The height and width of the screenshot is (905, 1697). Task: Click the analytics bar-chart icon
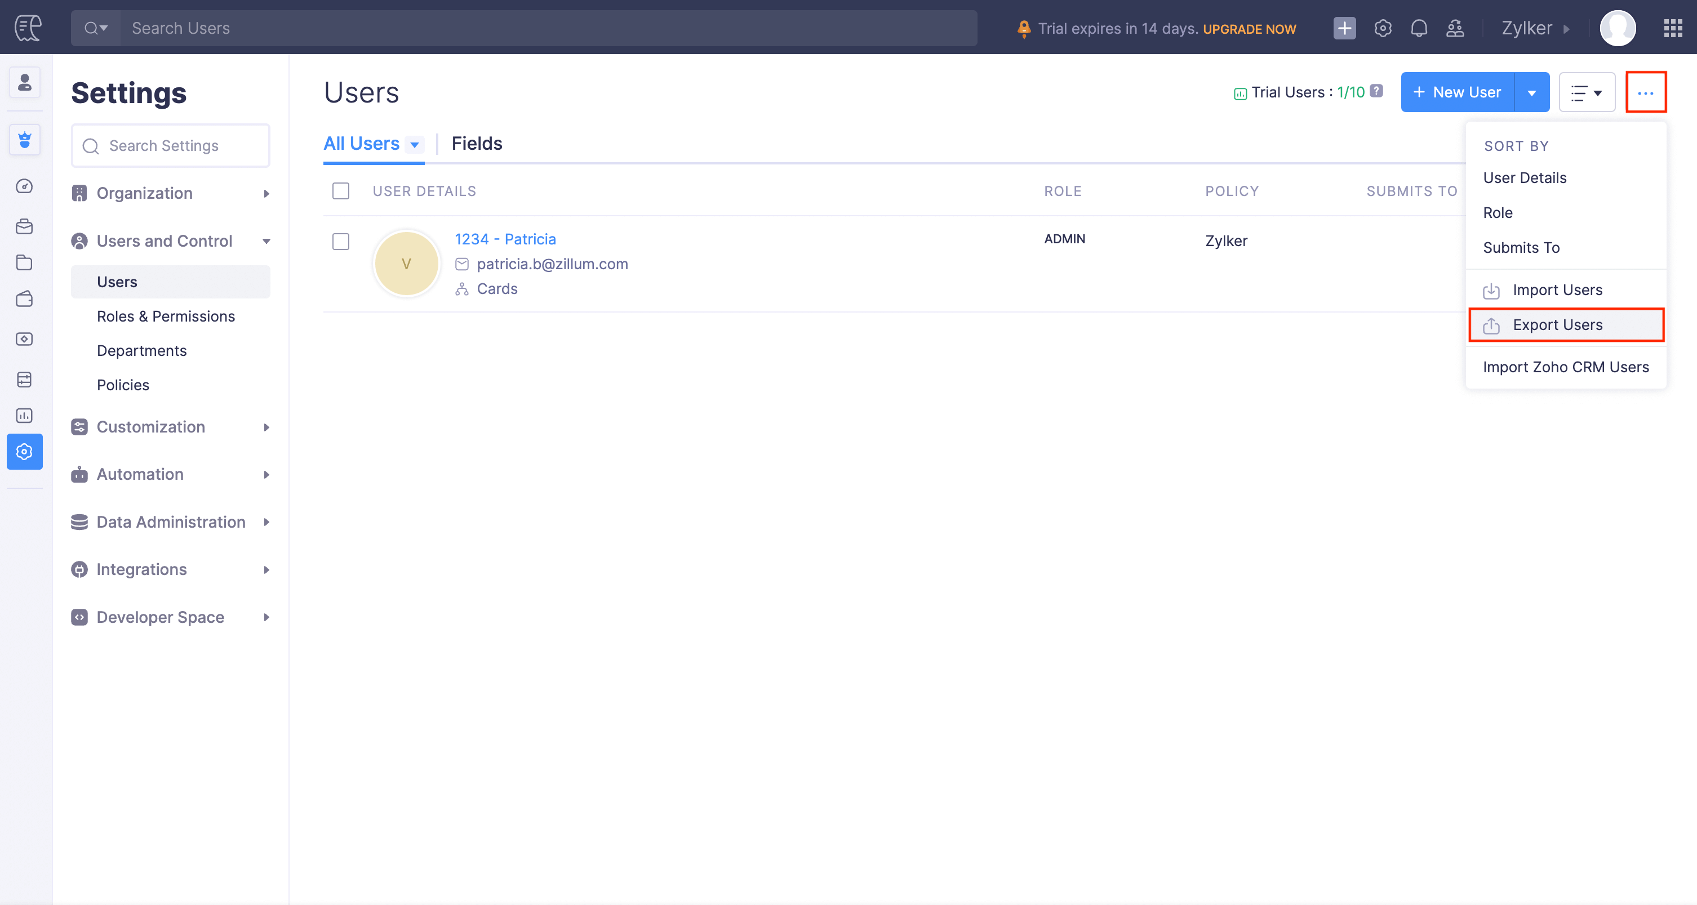tap(24, 416)
